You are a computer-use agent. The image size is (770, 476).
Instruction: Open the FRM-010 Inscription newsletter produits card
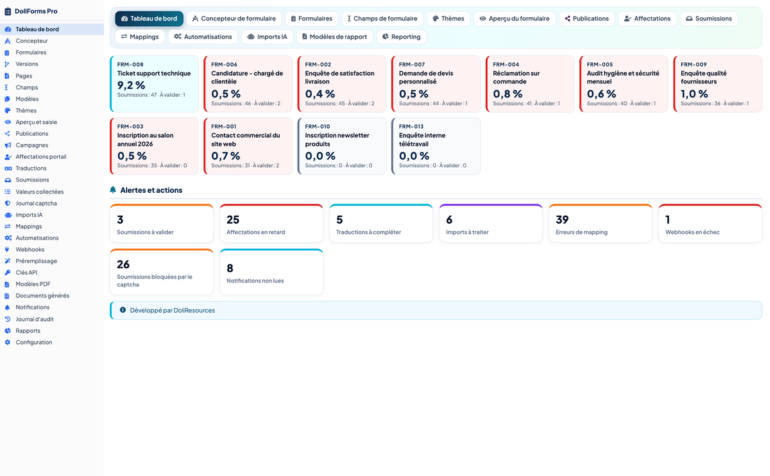click(342, 146)
